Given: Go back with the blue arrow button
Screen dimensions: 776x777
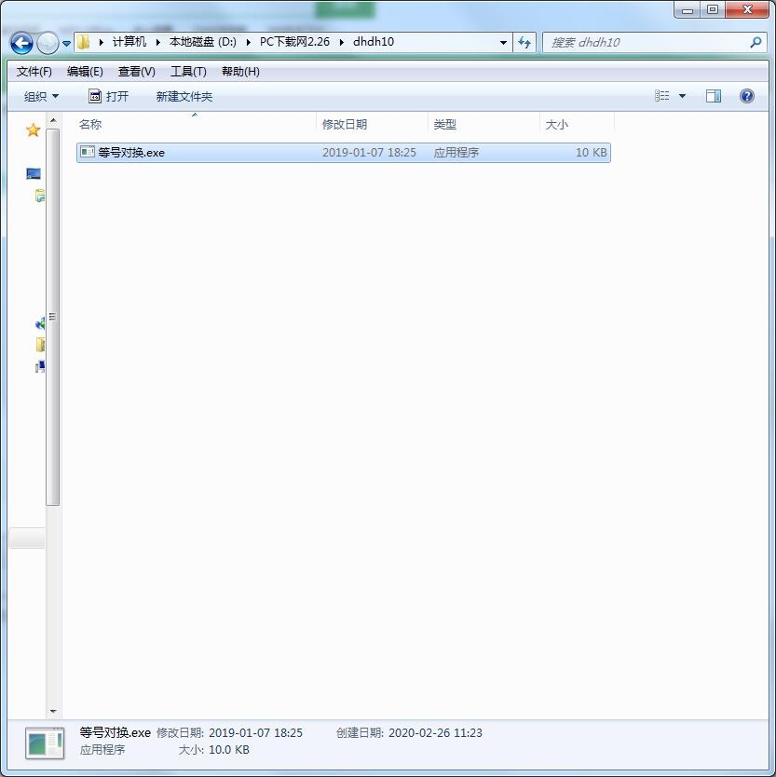Looking at the screenshot, I should [21, 43].
